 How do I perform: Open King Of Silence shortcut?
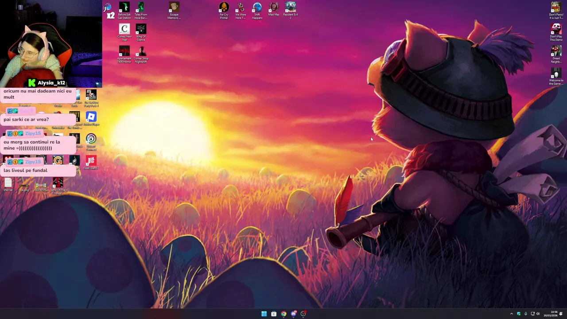(x=141, y=33)
